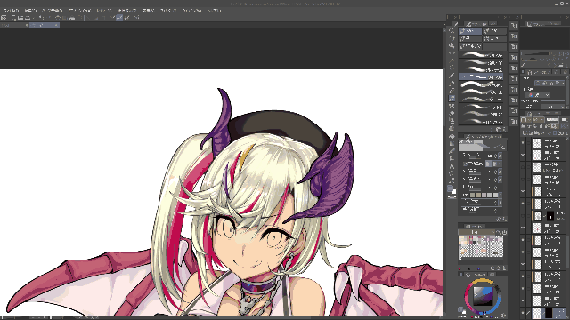The height and width of the screenshot is (320, 570).
Task: Click the brush stroke preview in tool property
Action: point(482,145)
